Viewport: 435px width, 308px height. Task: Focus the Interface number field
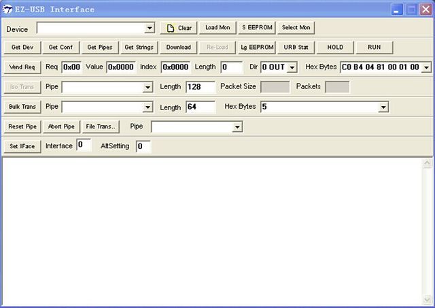pyautogui.click(x=84, y=145)
